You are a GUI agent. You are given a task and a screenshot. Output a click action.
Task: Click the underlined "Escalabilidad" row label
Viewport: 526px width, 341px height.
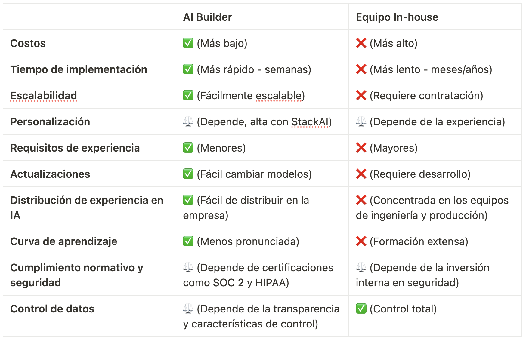[44, 95]
